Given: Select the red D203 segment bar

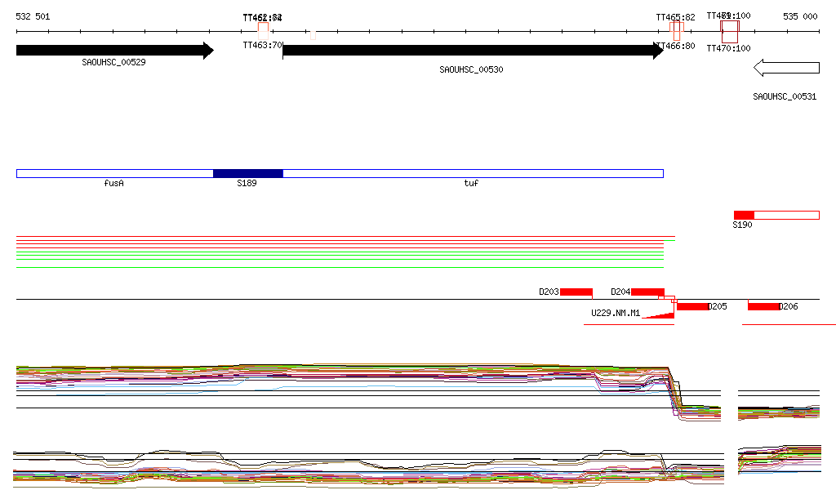Looking at the screenshot, I should coord(576,292).
